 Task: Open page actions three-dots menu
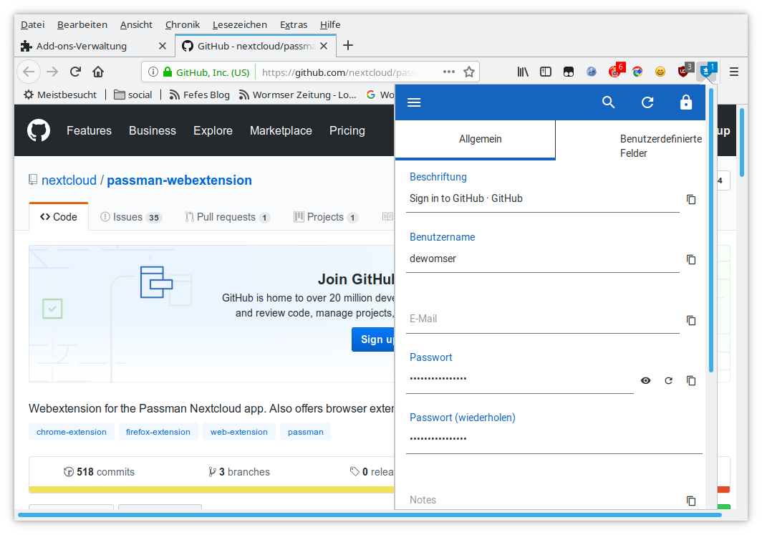click(x=448, y=72)
